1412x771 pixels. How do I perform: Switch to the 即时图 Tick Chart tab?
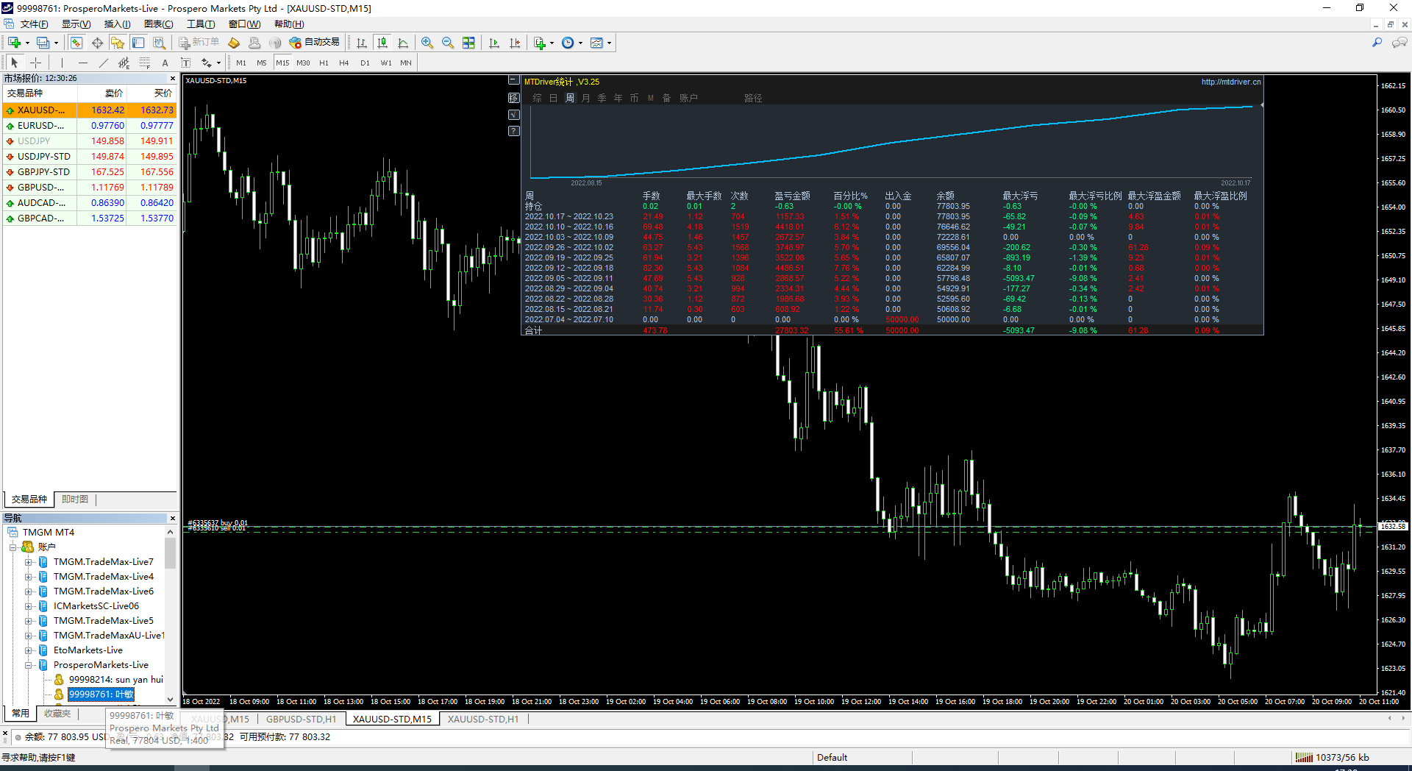click(75, 500)
